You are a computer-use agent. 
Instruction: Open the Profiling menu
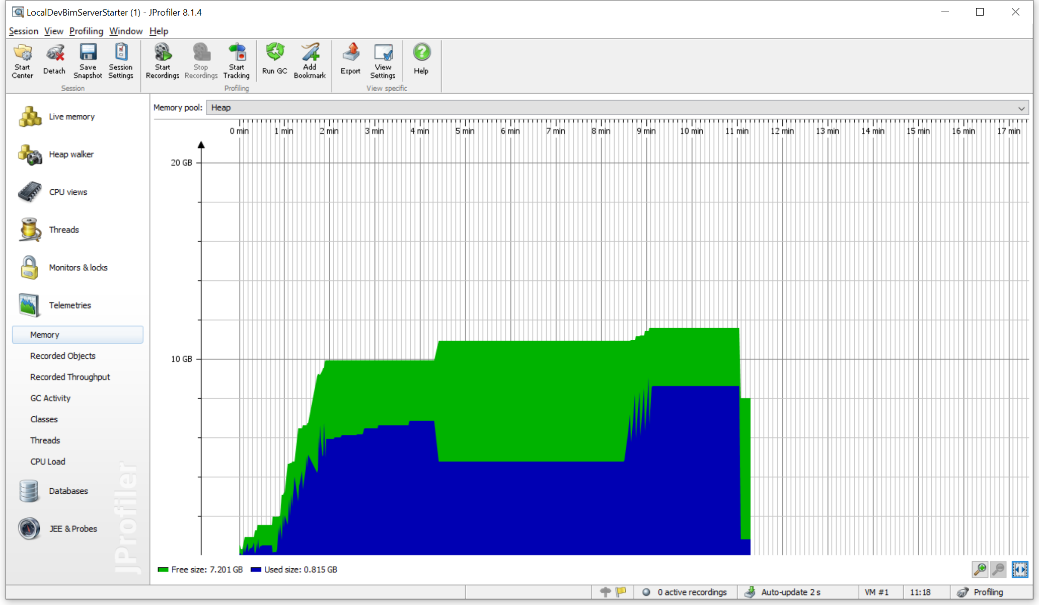[86, 31]
